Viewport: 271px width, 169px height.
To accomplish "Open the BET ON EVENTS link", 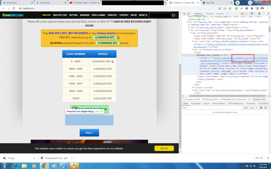I will pos(78,33).
